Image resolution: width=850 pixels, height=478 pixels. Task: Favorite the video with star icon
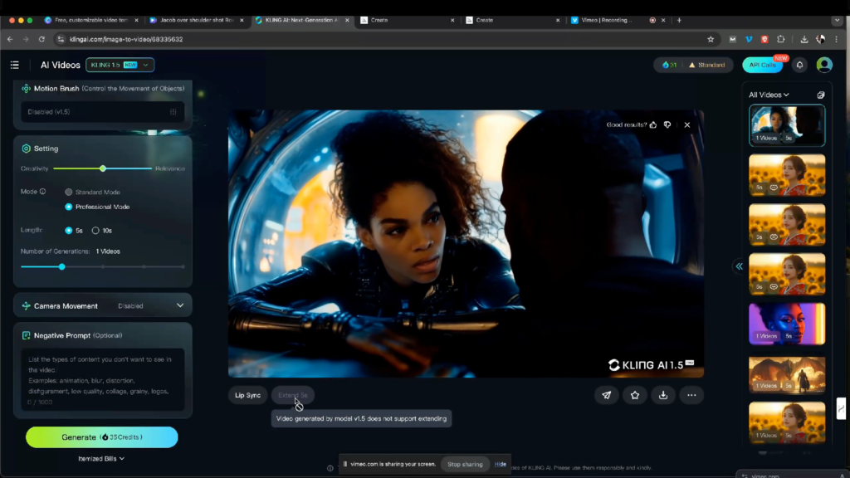coord(635,395)
